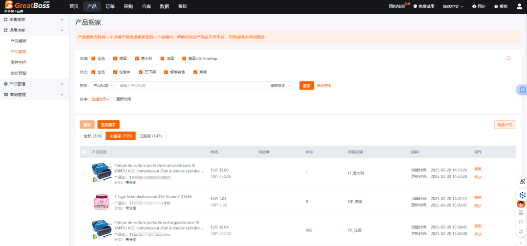Click the 整店搬家 button
Viewport: 527px width, 246px height.
(108, 125)
